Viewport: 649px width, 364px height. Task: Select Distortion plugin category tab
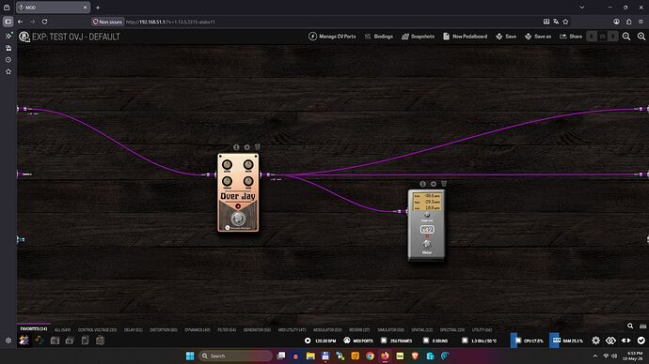(164, 329)
